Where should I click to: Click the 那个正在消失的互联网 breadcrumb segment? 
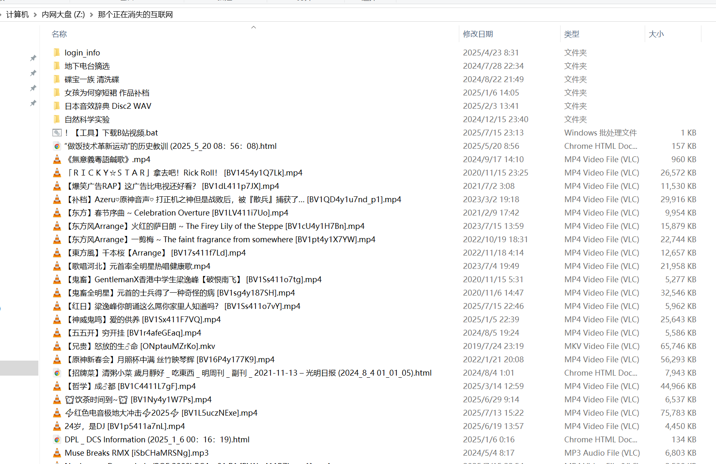pos(135,15)
